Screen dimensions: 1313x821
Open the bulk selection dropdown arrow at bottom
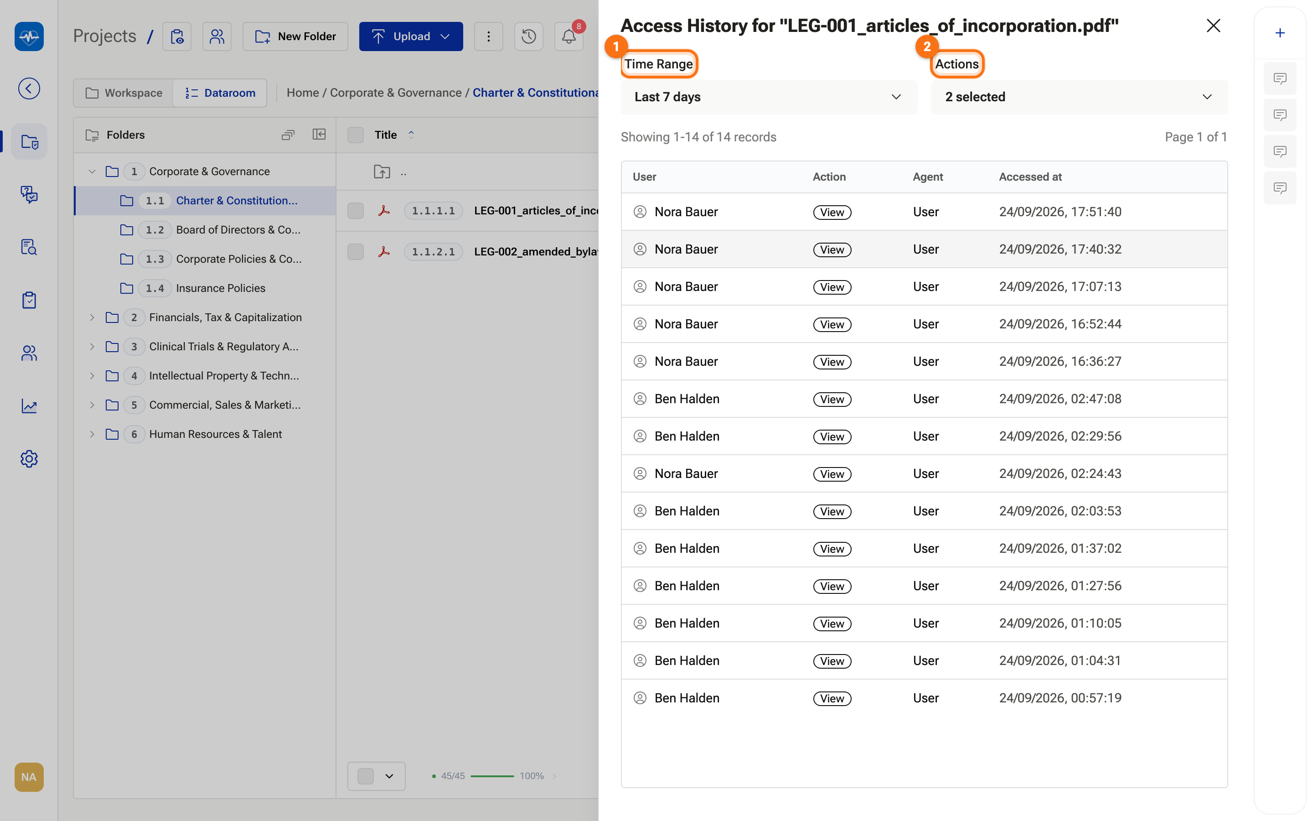click(389, 776)
